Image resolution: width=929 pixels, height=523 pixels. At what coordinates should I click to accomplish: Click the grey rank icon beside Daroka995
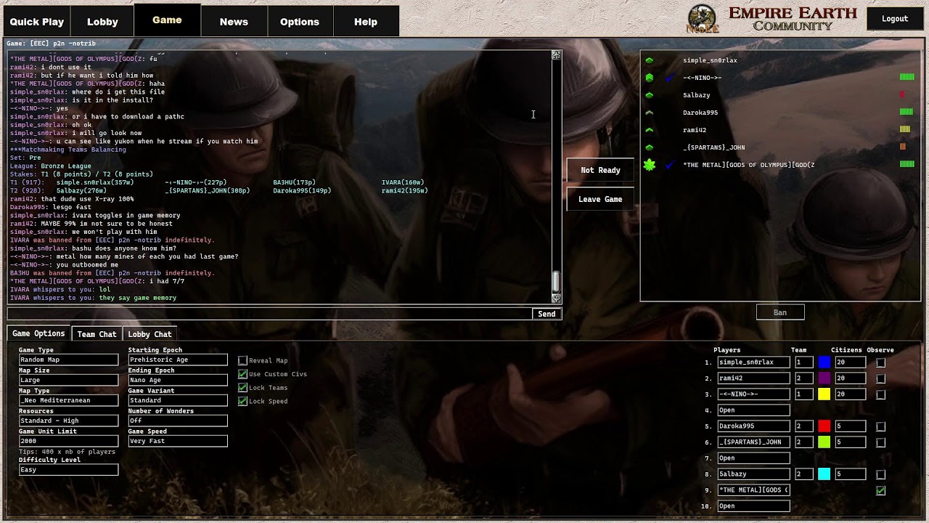pyautogui.click(x=650, y=113)
